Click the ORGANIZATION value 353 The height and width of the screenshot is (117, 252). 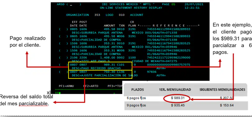click(97, 15)
